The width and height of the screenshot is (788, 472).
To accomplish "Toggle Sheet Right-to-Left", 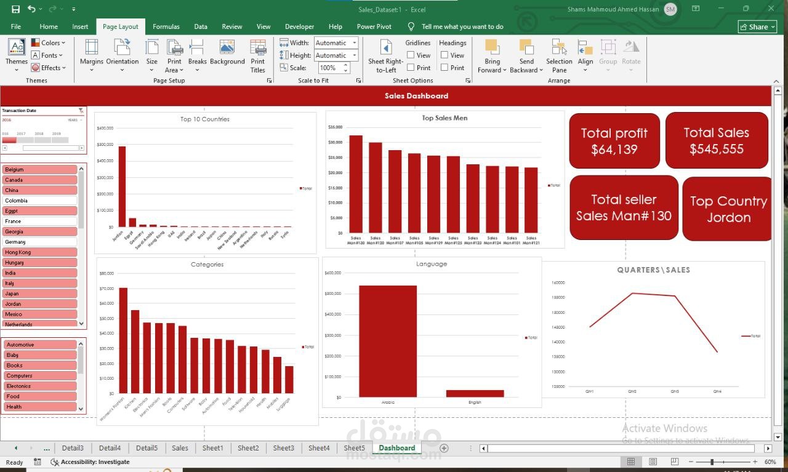I will 385,55.
